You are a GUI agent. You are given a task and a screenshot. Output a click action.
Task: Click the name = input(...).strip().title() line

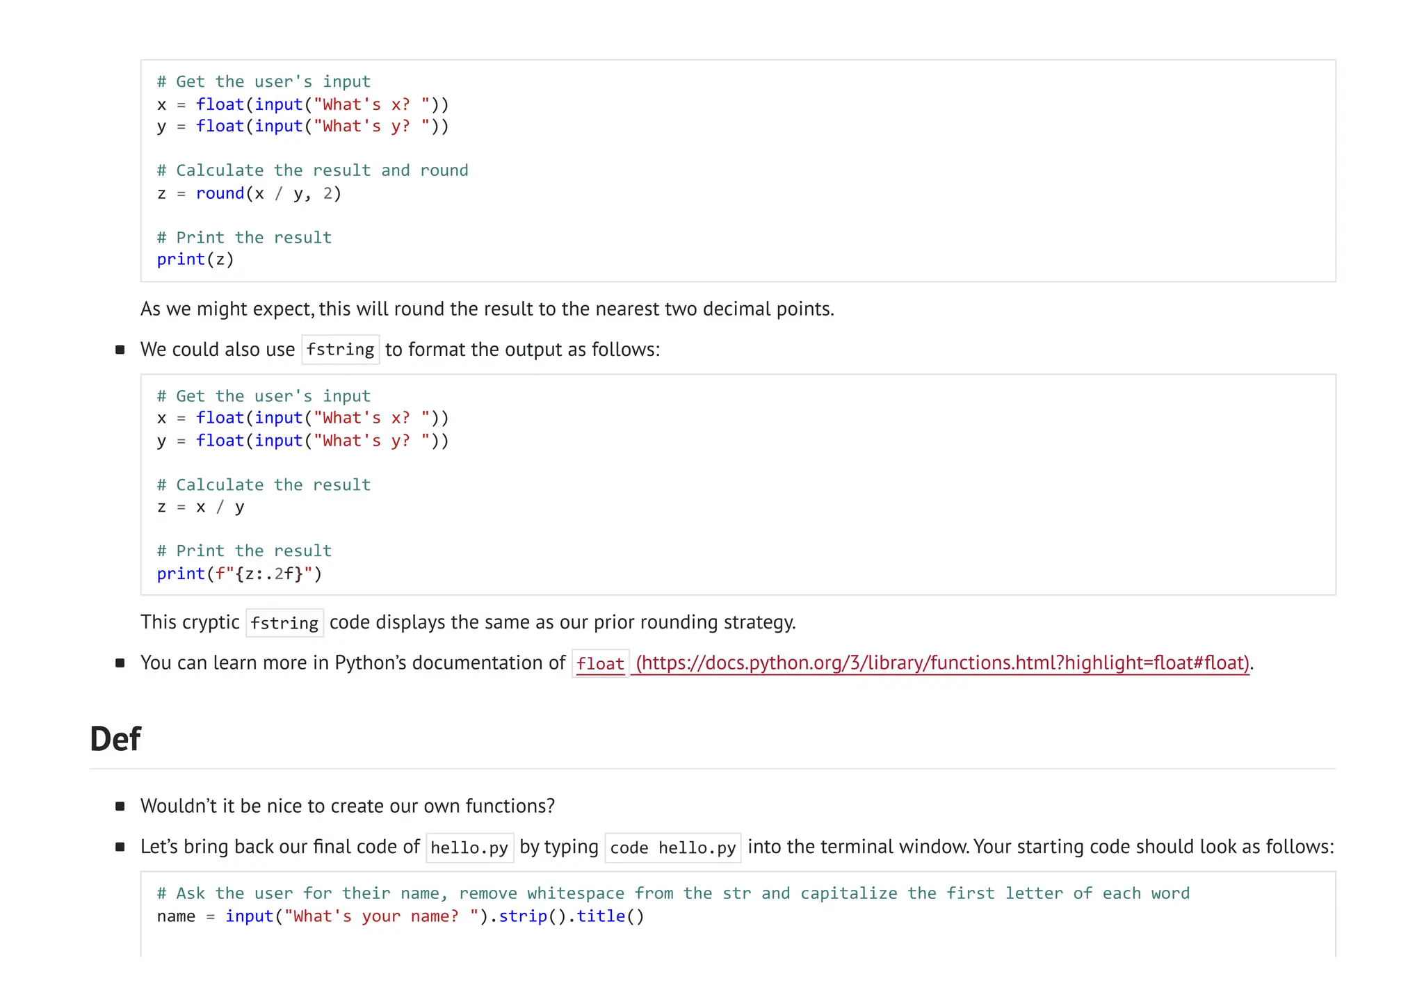(x=400, y=916)
